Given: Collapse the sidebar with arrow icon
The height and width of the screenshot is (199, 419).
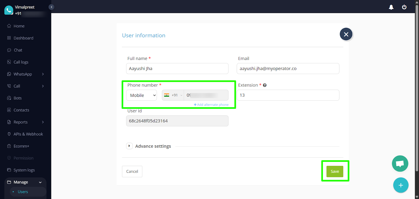Looking at the screenshot, I should (x=52, y=7).
